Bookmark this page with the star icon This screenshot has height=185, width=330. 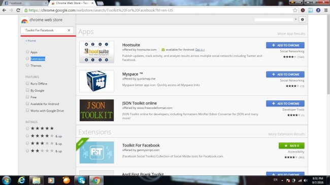tap(295, 10)
